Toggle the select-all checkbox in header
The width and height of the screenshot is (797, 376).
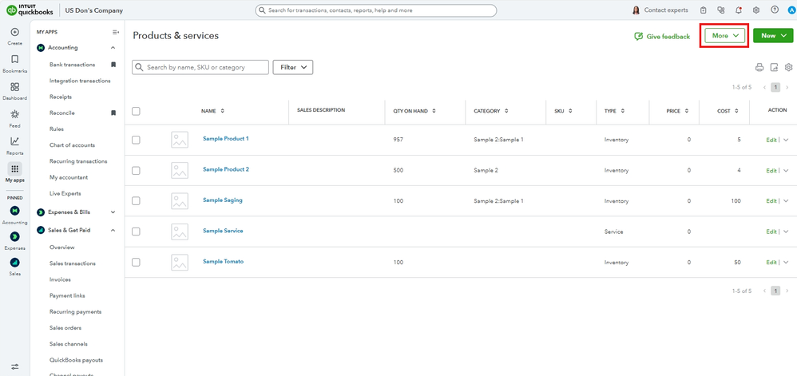136,111
